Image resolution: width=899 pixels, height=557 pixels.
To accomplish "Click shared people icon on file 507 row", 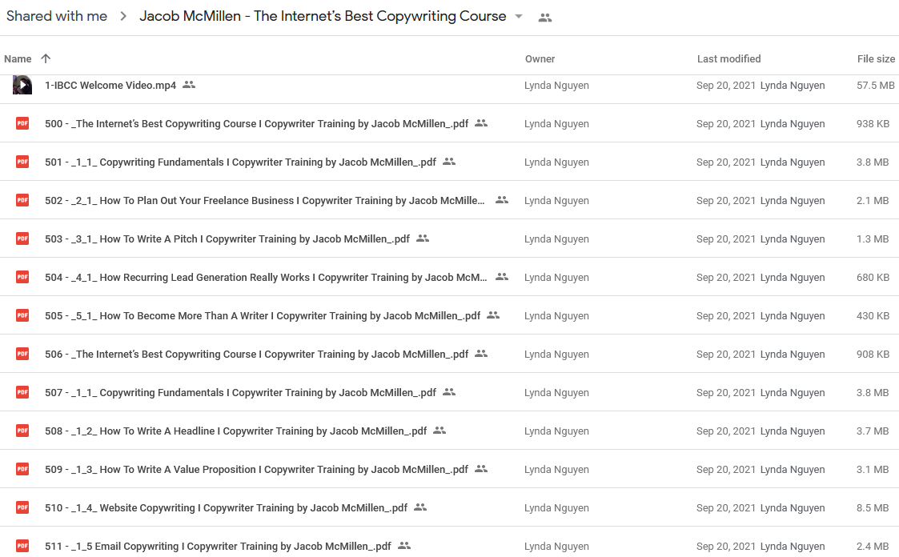I will pyautogui.click(x=449, y=392).
